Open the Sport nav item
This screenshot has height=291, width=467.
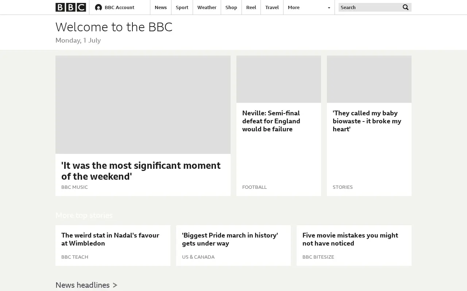click(182, 7)
